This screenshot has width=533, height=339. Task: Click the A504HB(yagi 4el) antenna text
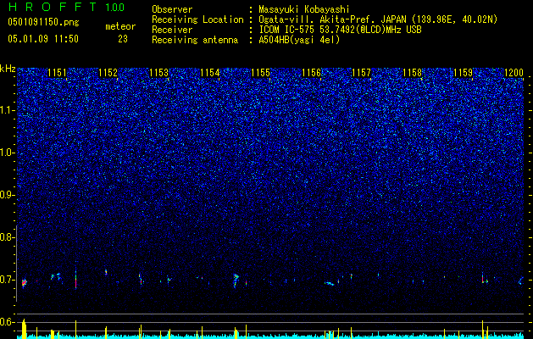[x=299, y=40]
